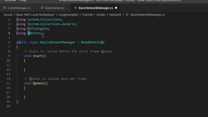Click the BasicNetworkManager class name
The height and width of the screenshot is (117, 208).
point(58,42)
